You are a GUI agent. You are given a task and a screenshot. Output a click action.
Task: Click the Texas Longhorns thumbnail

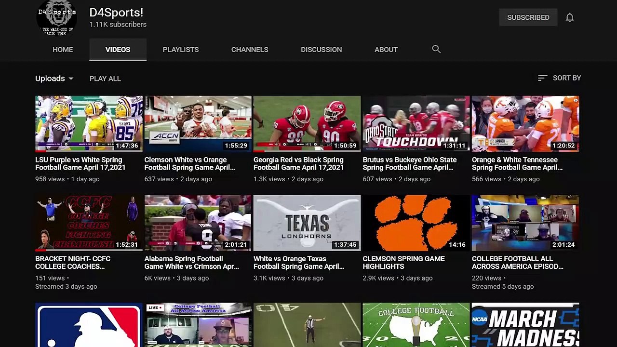[307, 223]
